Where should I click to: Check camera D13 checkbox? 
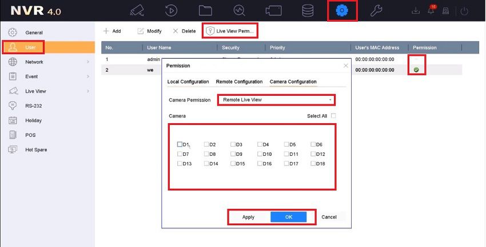point(180,164)
